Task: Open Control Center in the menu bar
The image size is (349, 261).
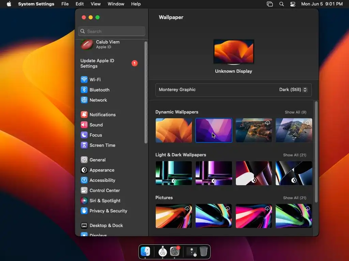Action: [x=293, y=4]
